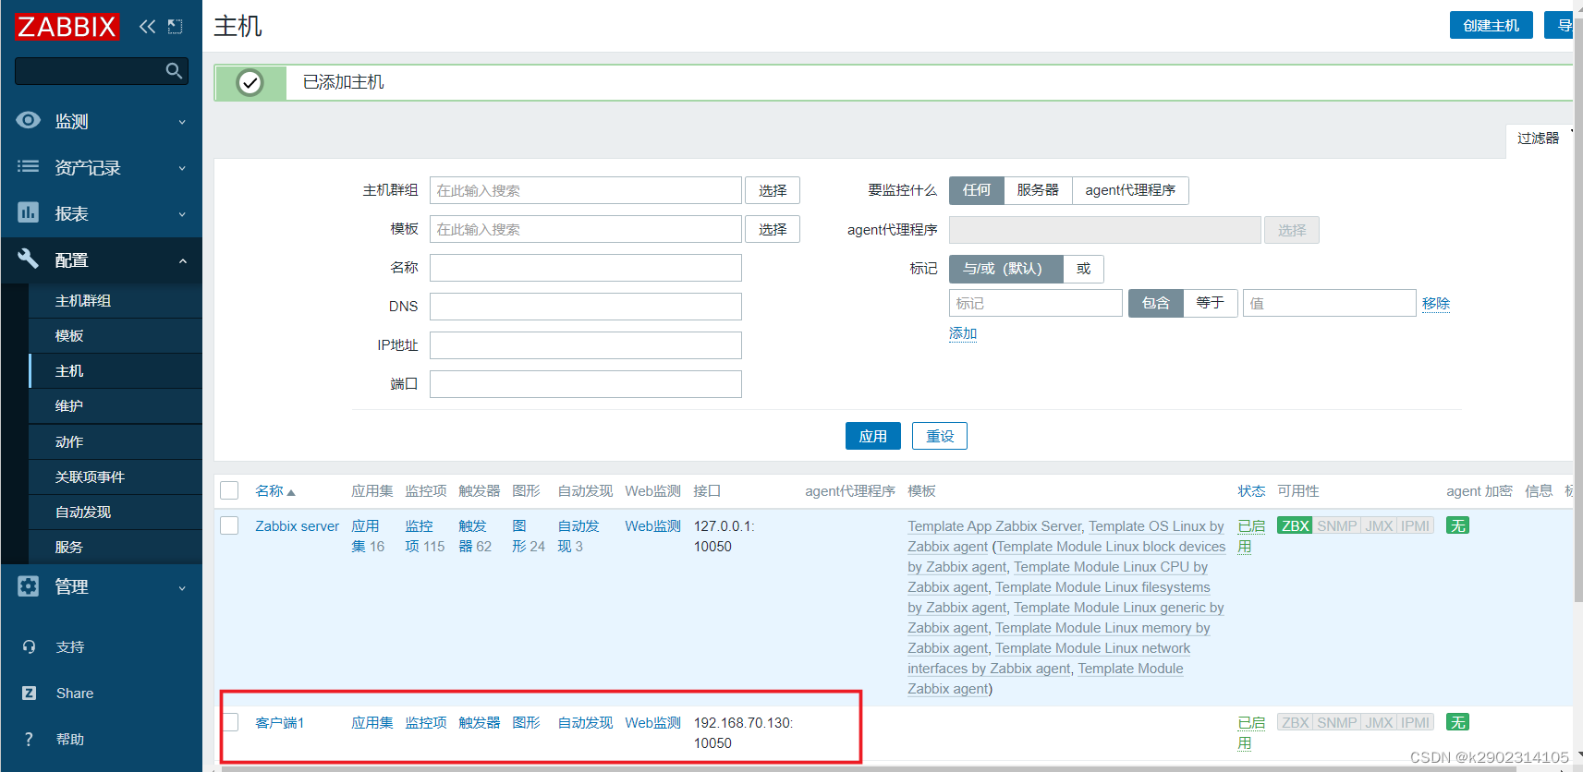
Task: Click the wrench icon for 配置
Action: (x=29, y=259)
